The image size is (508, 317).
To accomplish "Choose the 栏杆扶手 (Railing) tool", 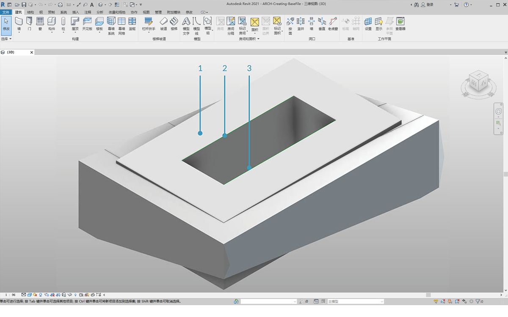I will pyautogui.click(x=148, y=25).
